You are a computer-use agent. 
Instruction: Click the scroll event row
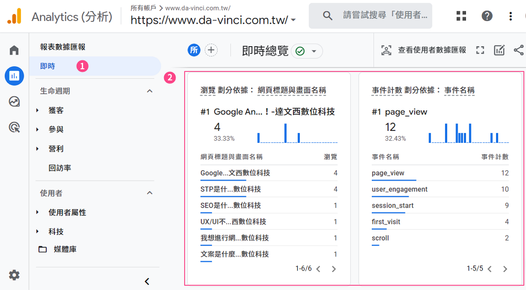click(440, 238)
